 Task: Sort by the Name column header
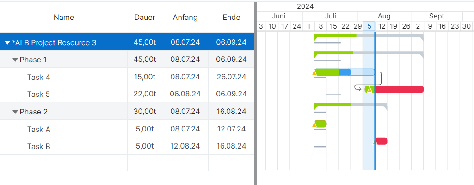click(x=63, y=18)
